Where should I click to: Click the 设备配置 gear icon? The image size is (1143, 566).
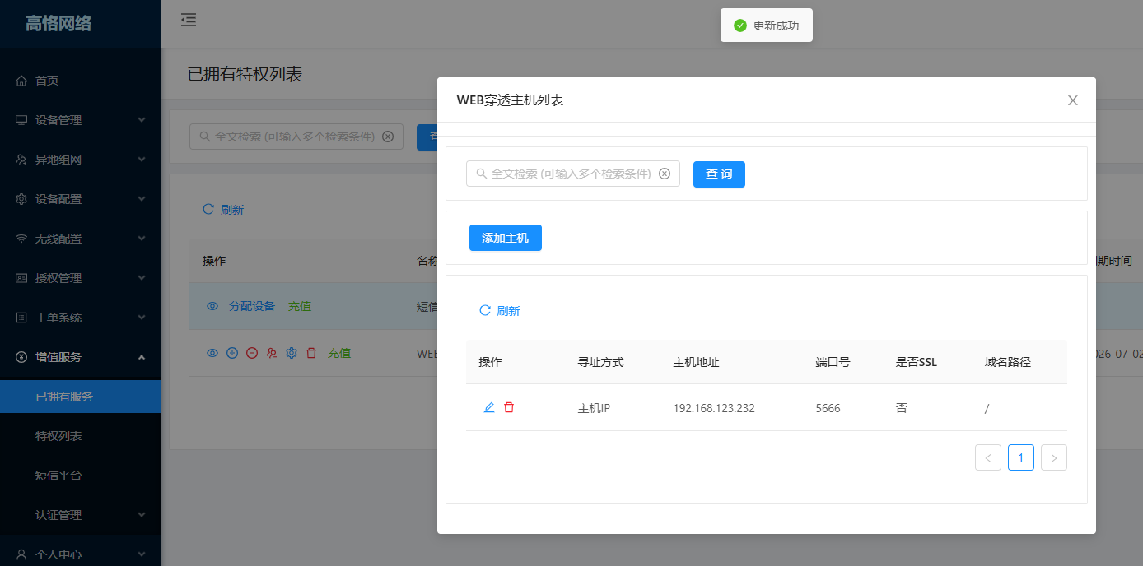(21, 199)
